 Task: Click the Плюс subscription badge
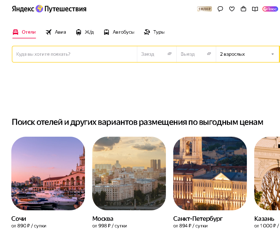[x=270, y=9]
